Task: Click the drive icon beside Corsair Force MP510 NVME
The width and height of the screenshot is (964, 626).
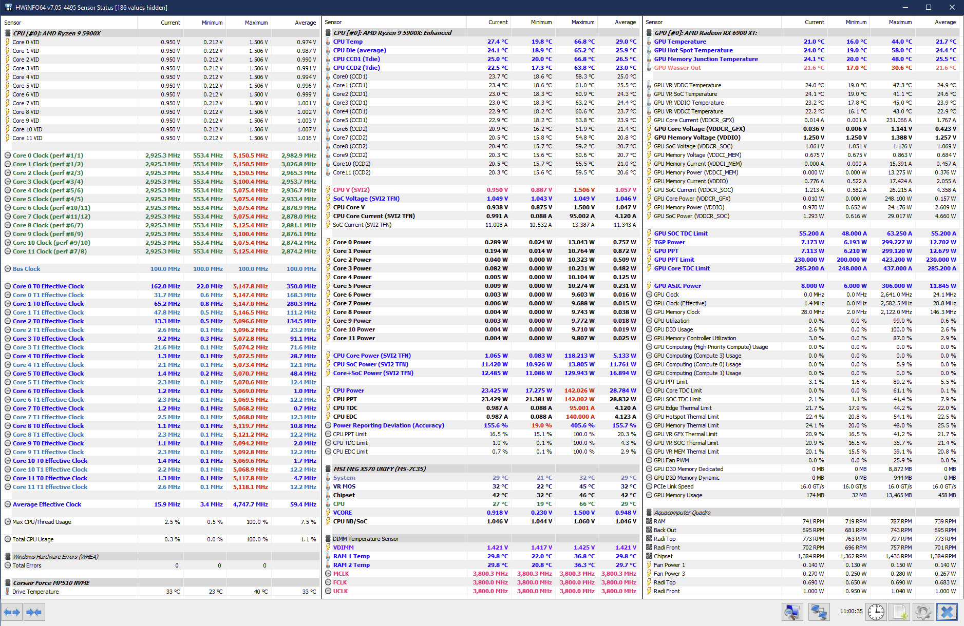Action: click(x=8, y=583)
